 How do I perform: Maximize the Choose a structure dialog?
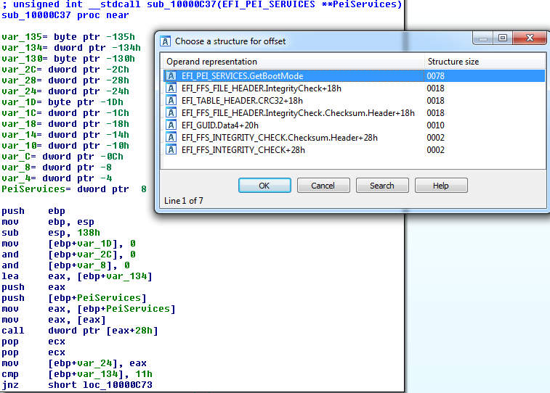click(x=503, y=38)
